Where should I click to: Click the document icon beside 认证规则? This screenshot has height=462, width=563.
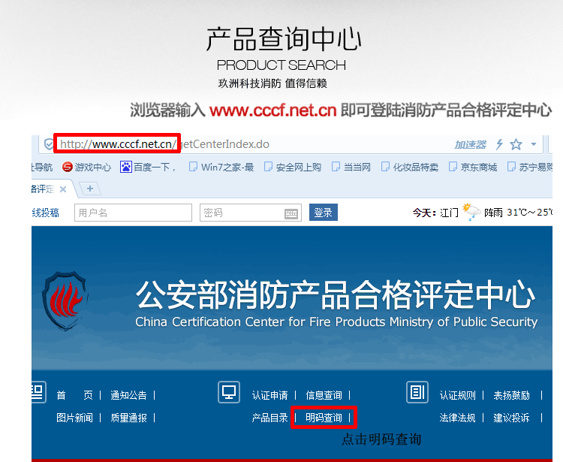tap(417, 392)
